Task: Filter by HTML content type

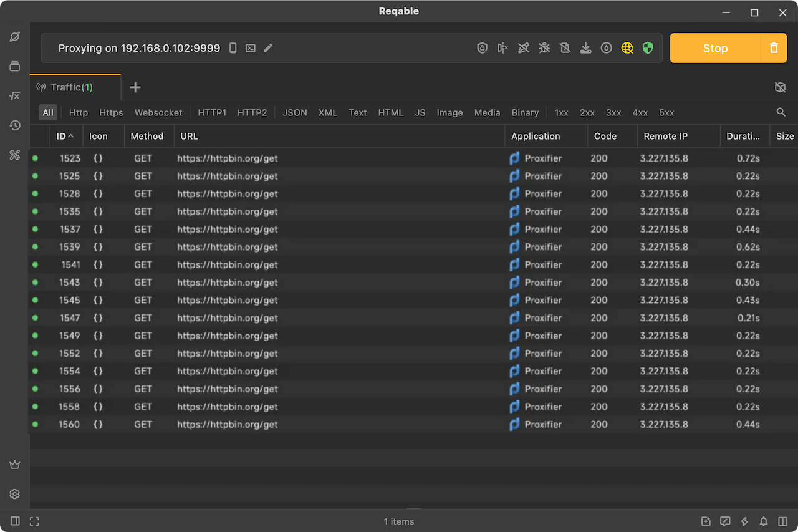Action: pyautogui.click(x=391, y=113)
